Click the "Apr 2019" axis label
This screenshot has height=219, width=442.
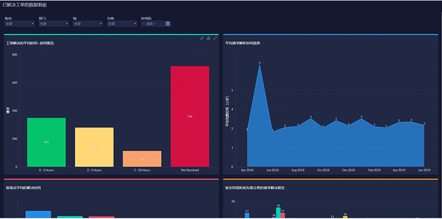tap(399, 170)
